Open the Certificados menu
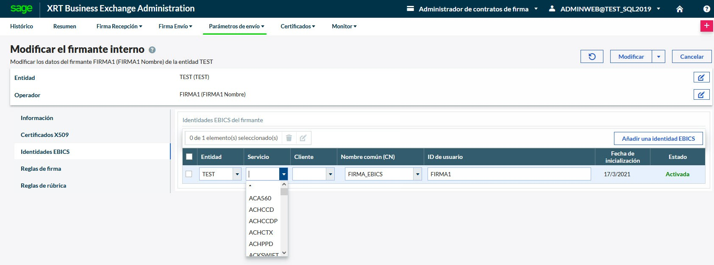 point(297,26)
